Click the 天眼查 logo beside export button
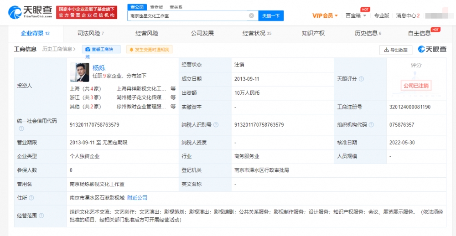The width and height of the screenshot is (456, 236). [x=432, y=49]
